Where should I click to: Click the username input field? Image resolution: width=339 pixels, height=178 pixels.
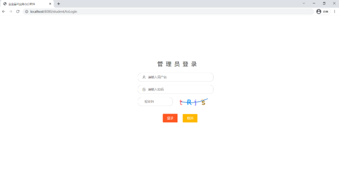coord(175,77)
